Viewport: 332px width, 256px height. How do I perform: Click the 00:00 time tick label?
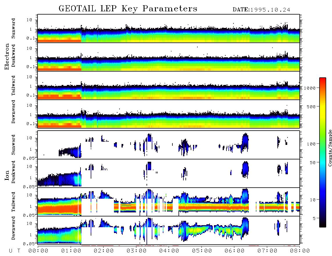38,251
